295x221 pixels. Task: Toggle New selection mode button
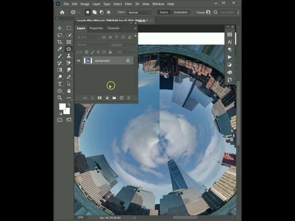(88, 12)
